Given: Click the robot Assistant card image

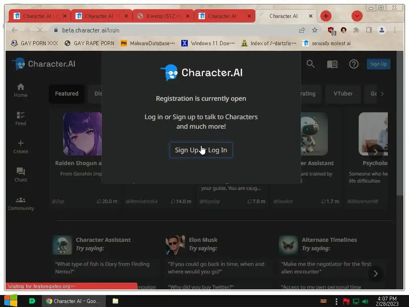Looking at the screenshot, I should click(314, 134).
